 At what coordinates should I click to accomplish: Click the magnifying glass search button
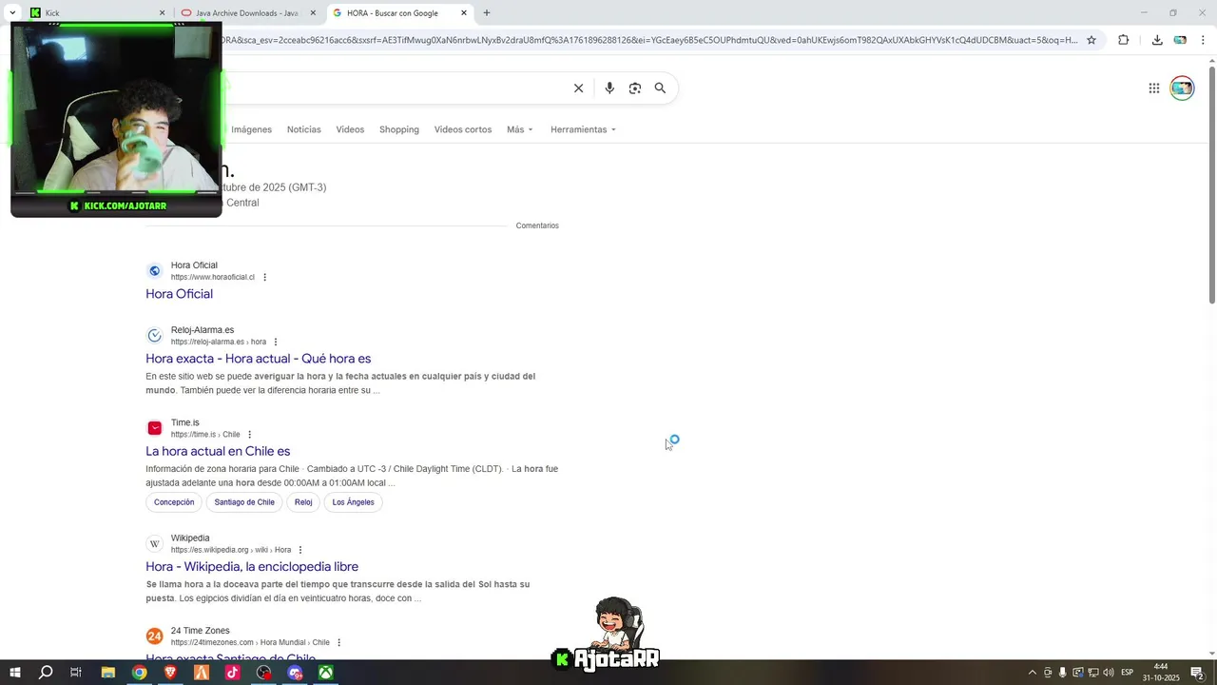coord(660,88)
